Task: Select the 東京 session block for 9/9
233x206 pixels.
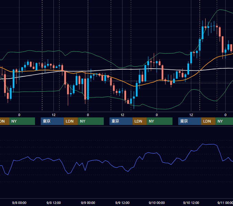Action: coord(121,121)
